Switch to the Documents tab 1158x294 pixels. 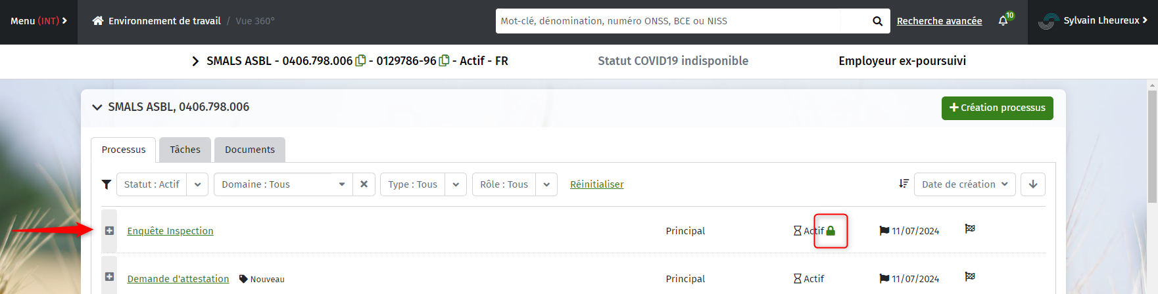(250, 150)
